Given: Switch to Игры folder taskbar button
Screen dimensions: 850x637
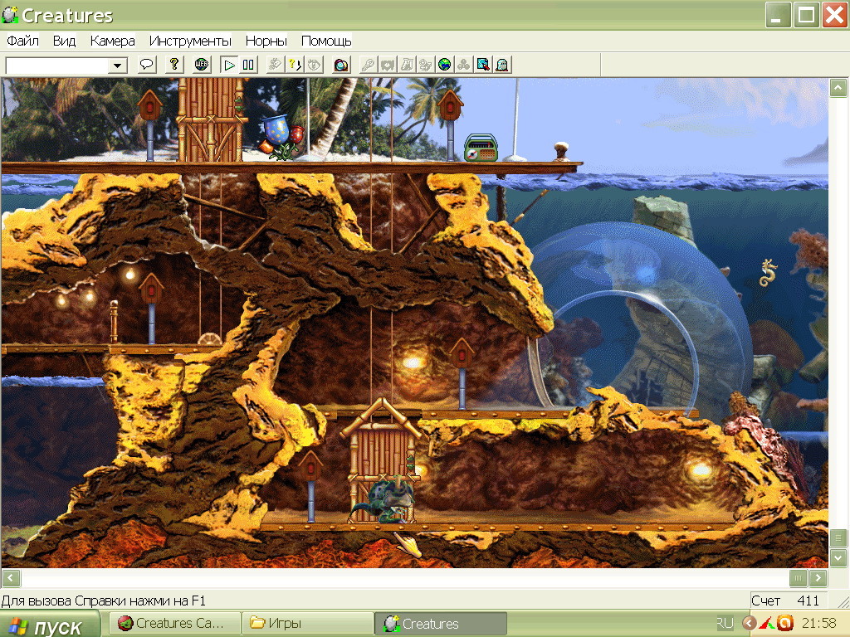Looking at the screenshot, I should click(x=308, y=624).
